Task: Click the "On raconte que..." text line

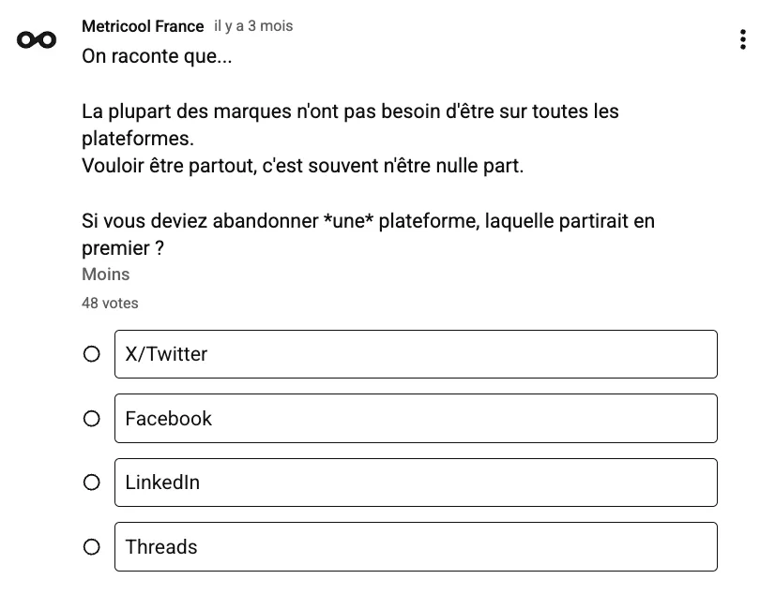Action: coord(158,56)
